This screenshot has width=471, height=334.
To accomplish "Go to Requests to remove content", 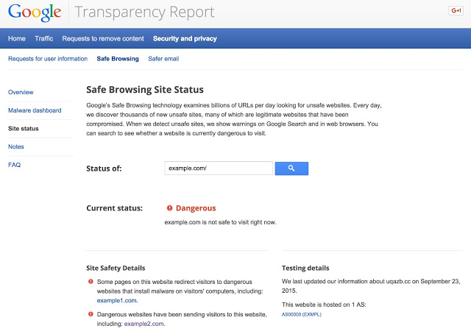I will (x=103, y=38).
